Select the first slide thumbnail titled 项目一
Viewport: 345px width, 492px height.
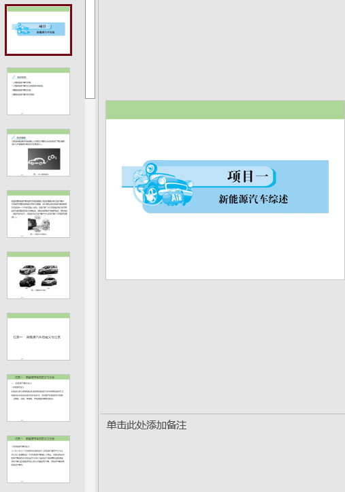[x=38, y=30]
